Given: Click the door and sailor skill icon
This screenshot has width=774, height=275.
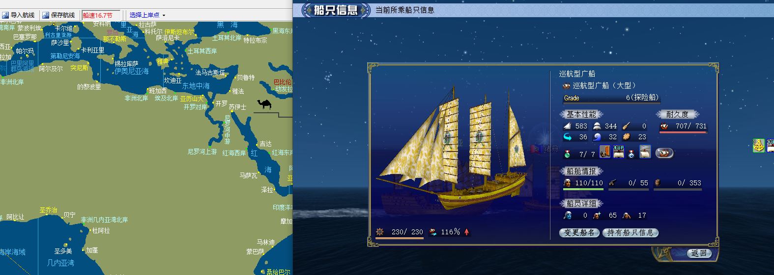Looking at the screenshot, I should pos(605,152).
